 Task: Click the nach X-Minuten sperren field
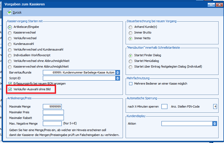[x=164, y=107]
